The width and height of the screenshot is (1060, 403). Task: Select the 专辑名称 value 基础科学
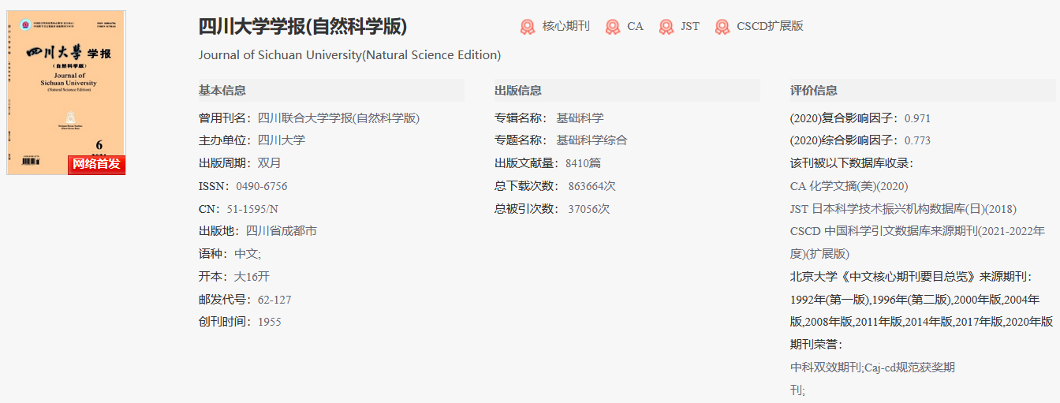[580, 118]
